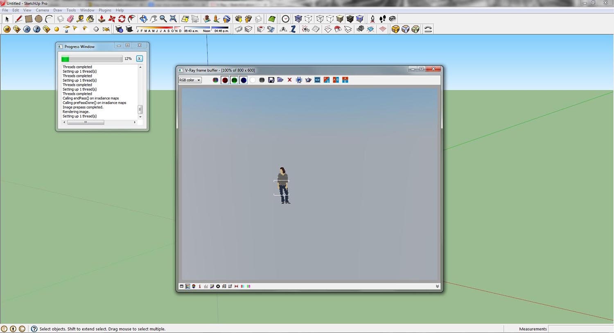Activate the Orbit camera tool
This screenshot has height=333, width=614.
point(143,19)
